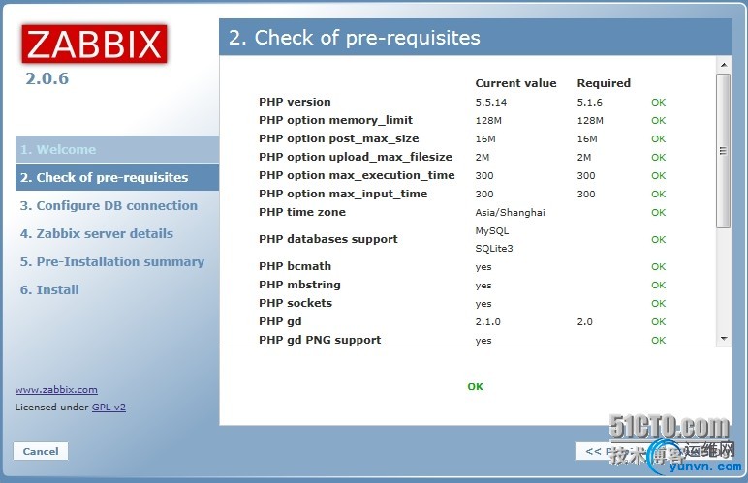This screenshot has height=483, width=748.
Task: Click the version number 2.0.6
Action: (47, 78)
